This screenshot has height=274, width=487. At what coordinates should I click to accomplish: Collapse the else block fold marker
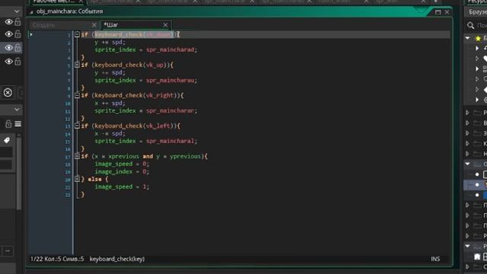pos(77,179)
